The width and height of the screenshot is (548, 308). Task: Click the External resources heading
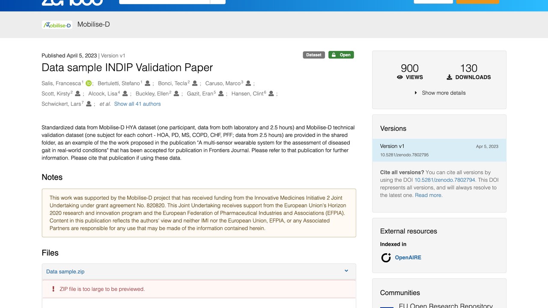point(408,231)
